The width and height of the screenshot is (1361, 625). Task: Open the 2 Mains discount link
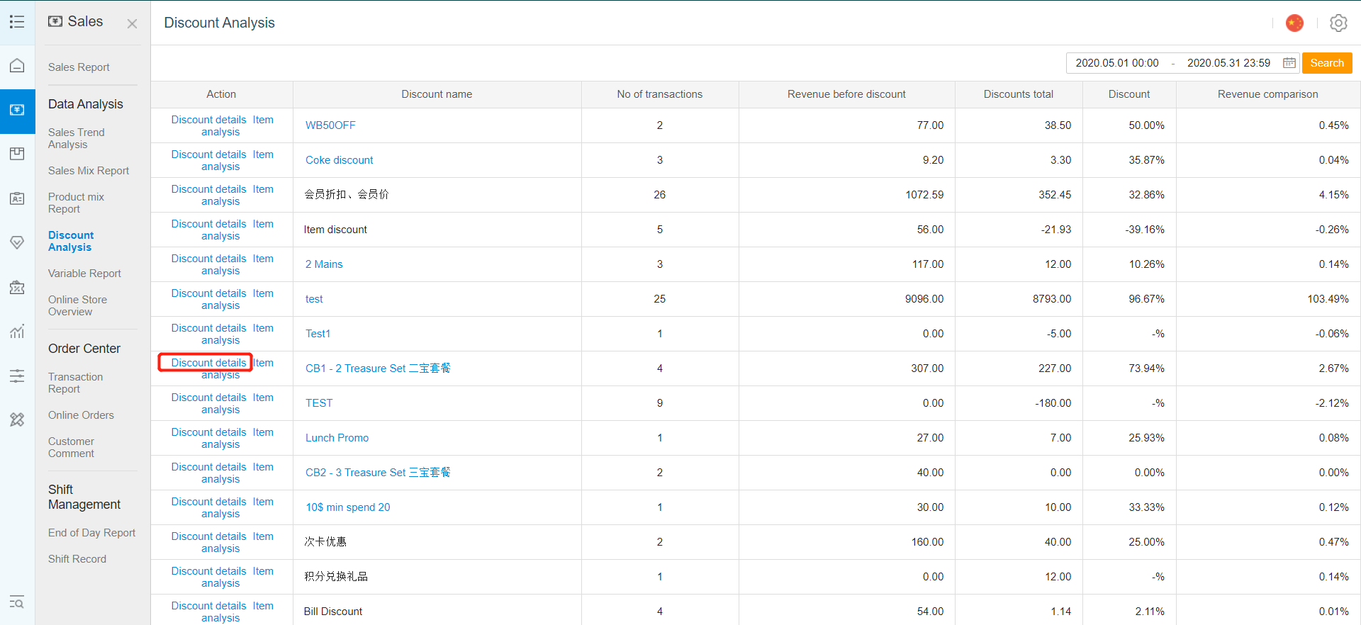pyautogui.click(x=324, y=264)
